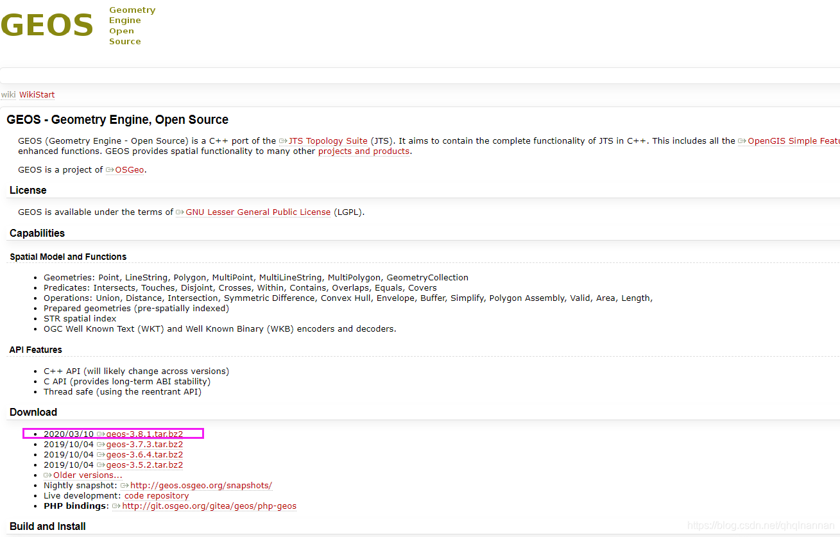The width and height of the screenshot is (840, 537).
Task: Click external-link icon before GNU Lesser license
Action: (180, 212)
